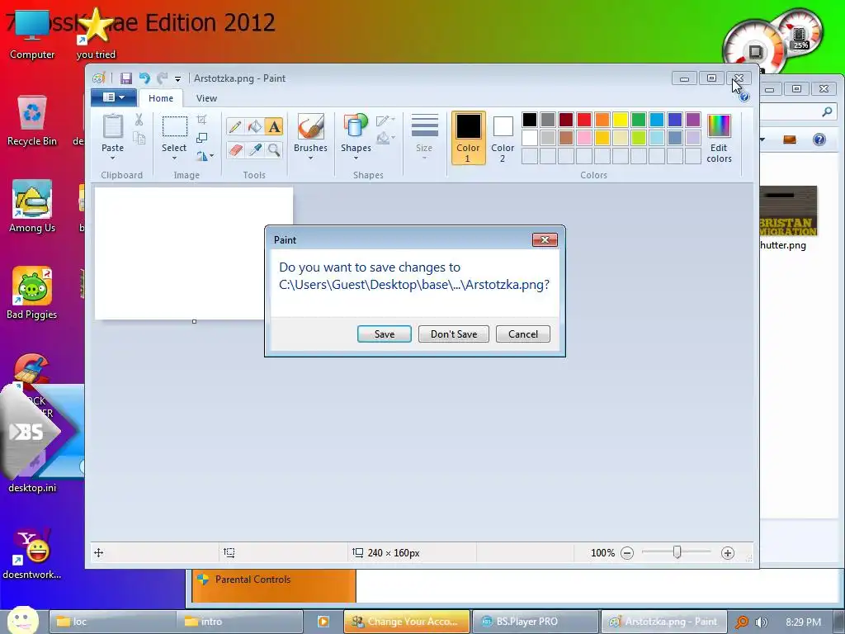Expand the Brushes dropdown arrow
Image resolution: width=845 pixels, height=634 pixels.
[310, 158]
